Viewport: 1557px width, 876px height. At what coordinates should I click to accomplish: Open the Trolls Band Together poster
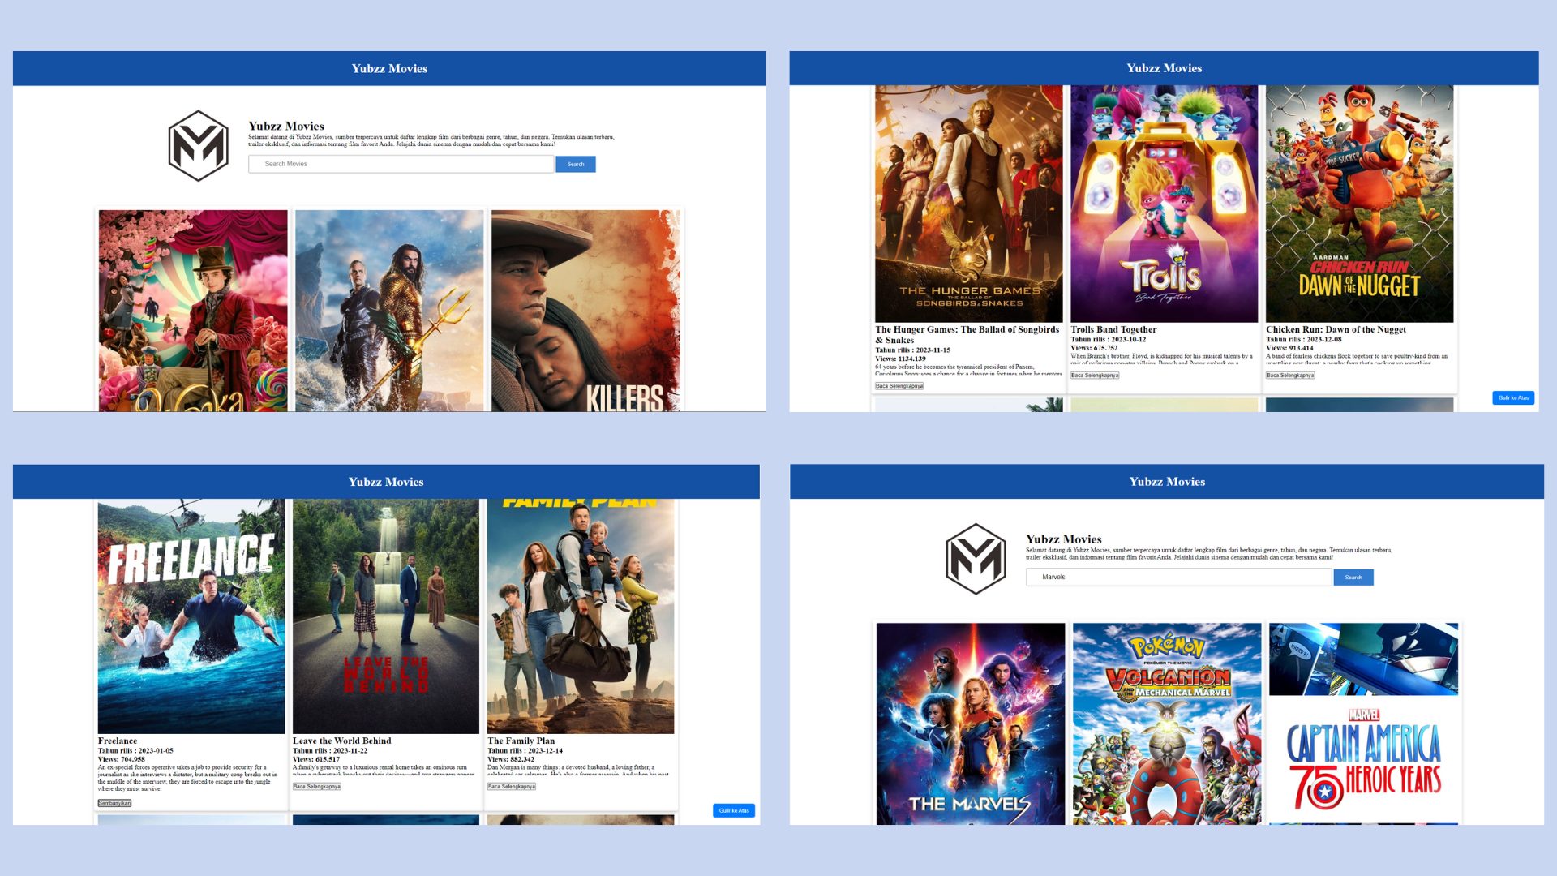(1165, 204)
